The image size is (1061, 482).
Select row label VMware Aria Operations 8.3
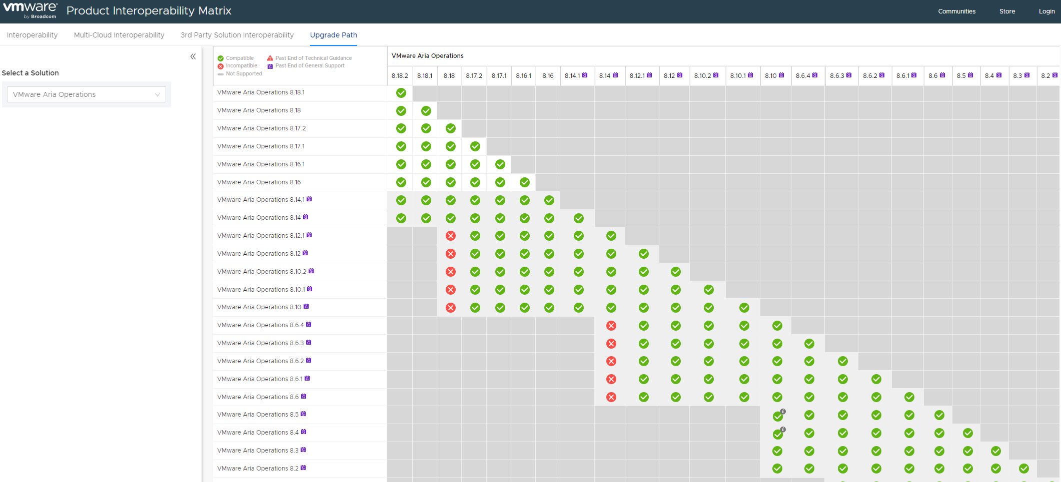tap(258, 451)
